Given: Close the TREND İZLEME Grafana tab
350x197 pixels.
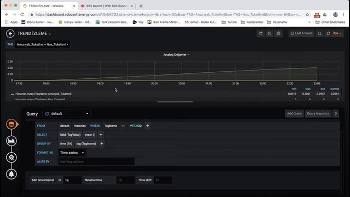Looking at the screenshot, I should [74, 6].
